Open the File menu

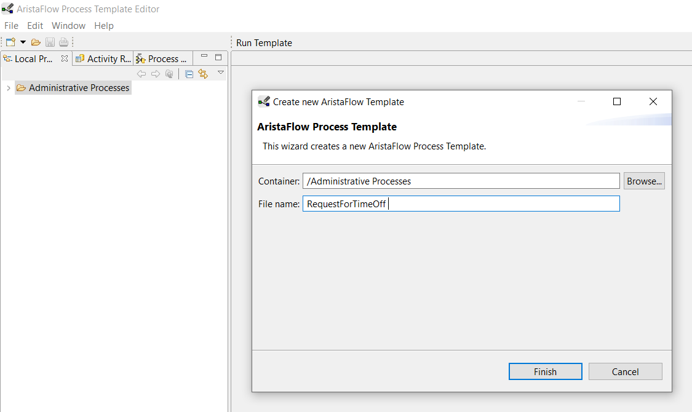click(12, 26)
